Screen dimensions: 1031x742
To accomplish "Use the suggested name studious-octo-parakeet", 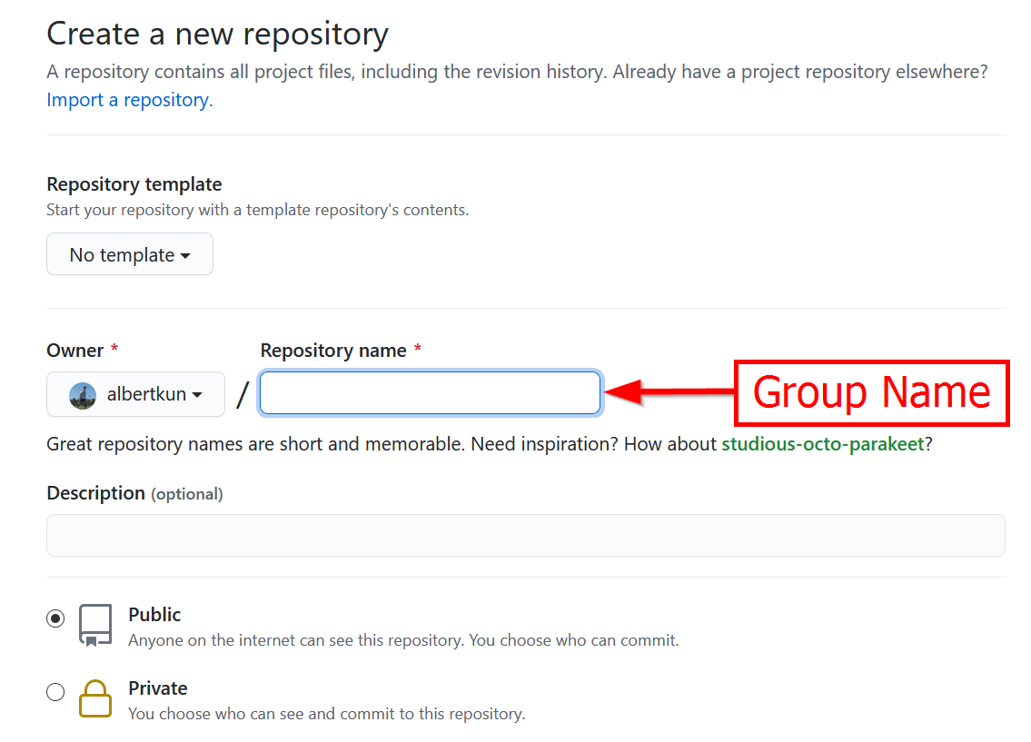I will (x=822, y=444).
